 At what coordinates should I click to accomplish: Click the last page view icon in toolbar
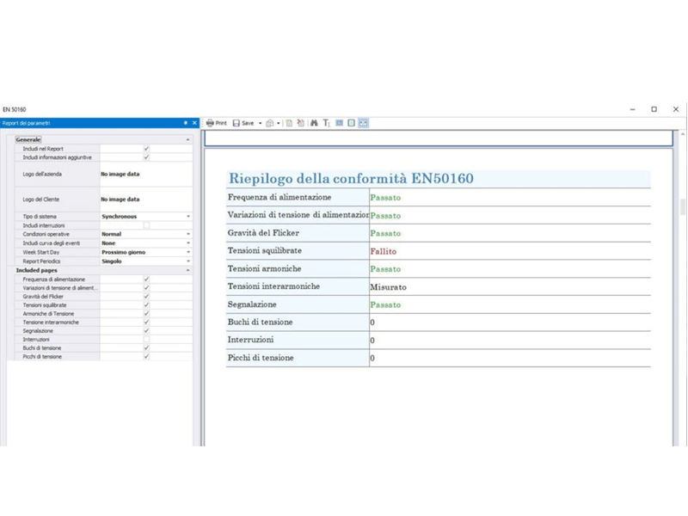point(364,123)
